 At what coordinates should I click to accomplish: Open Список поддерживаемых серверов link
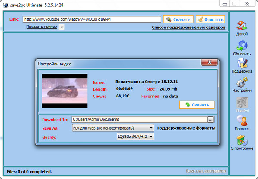coord(188,27)
